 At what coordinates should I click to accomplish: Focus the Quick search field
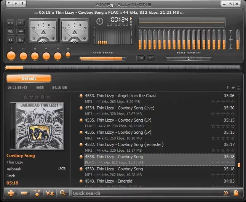coord(147,193)
